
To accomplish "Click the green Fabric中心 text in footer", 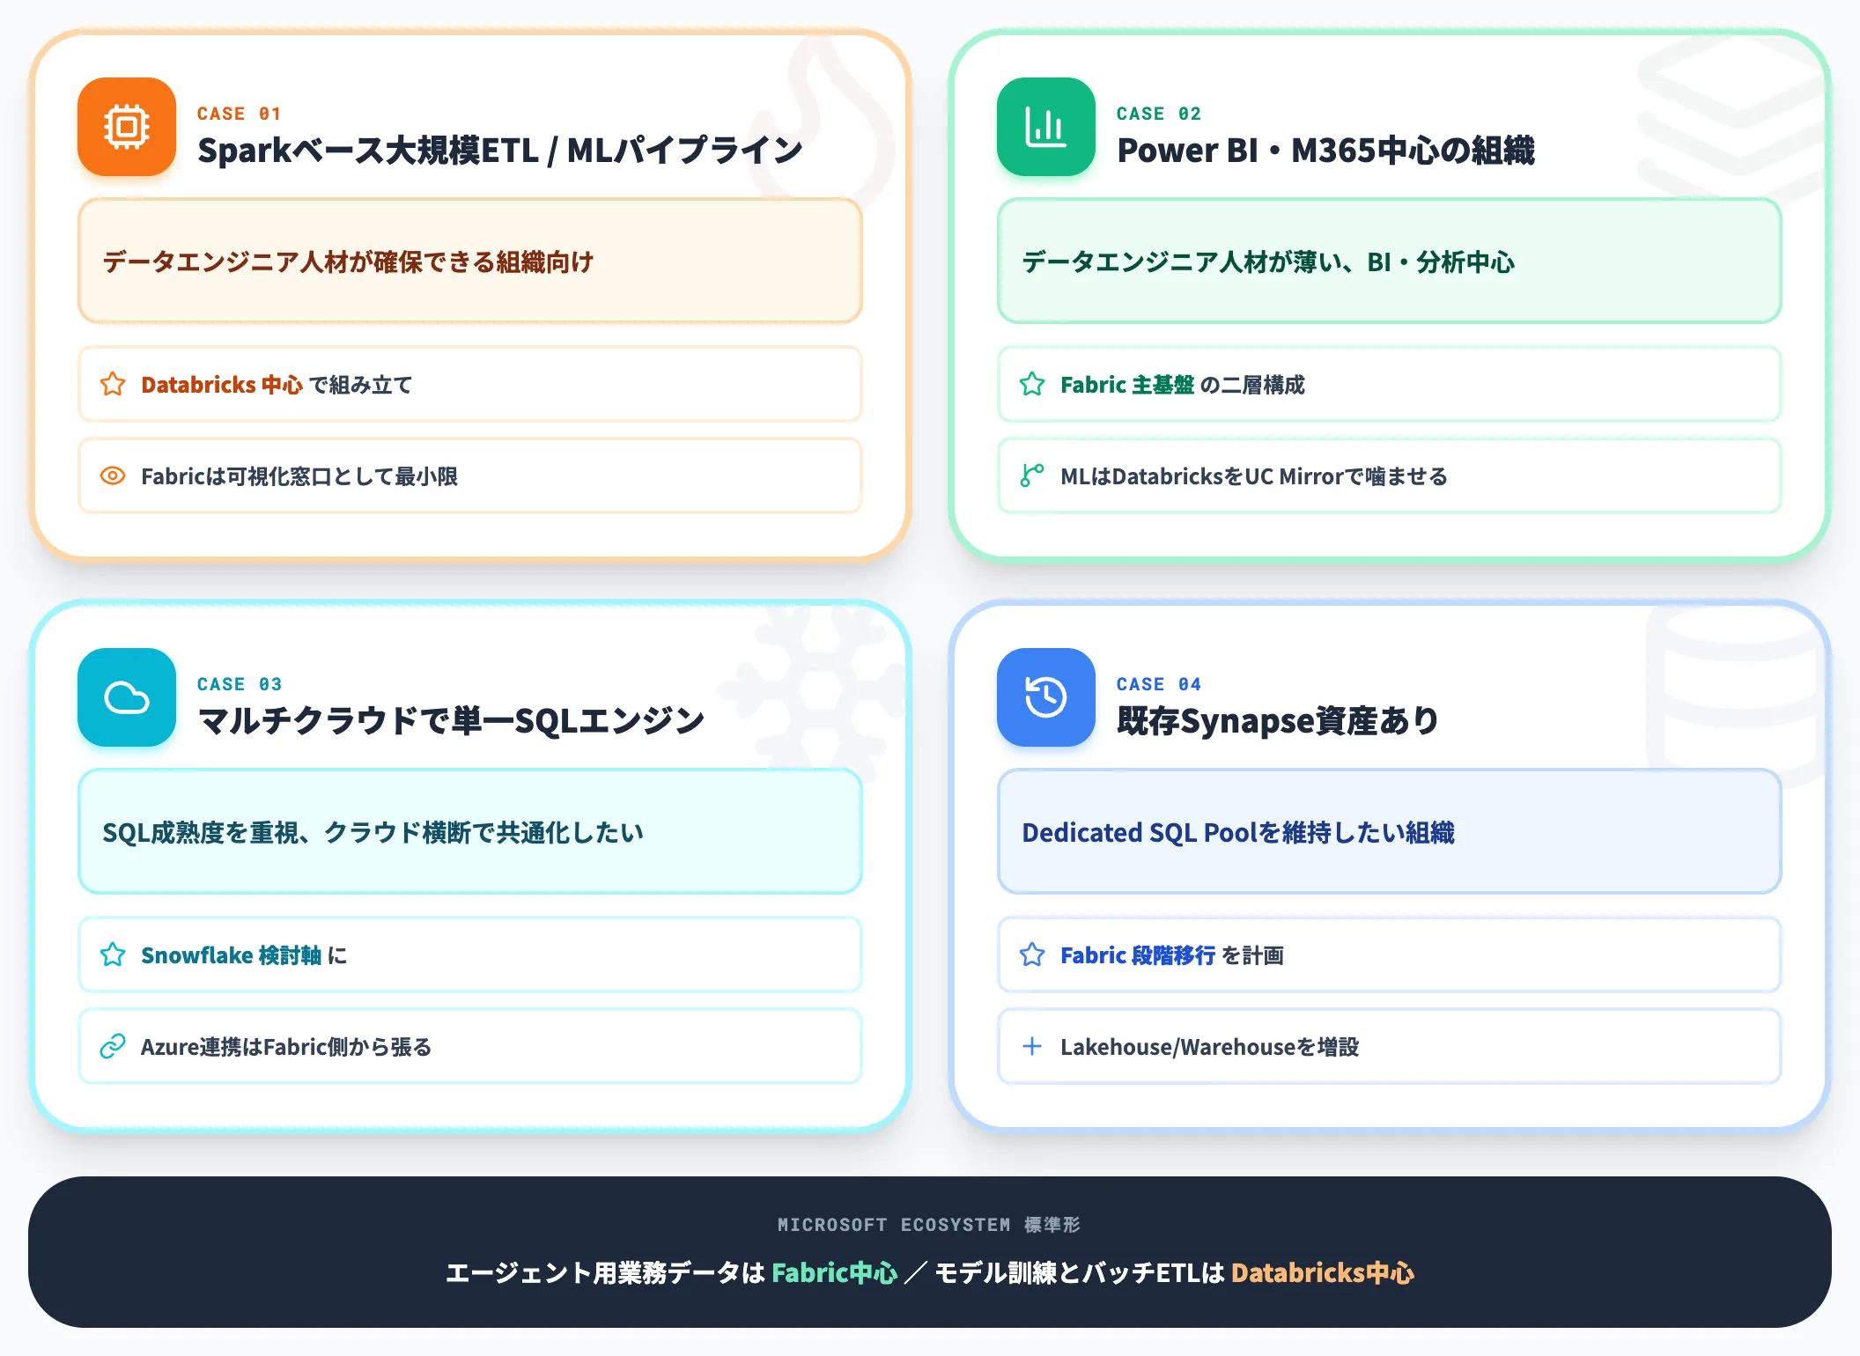I will (834, 1273).
